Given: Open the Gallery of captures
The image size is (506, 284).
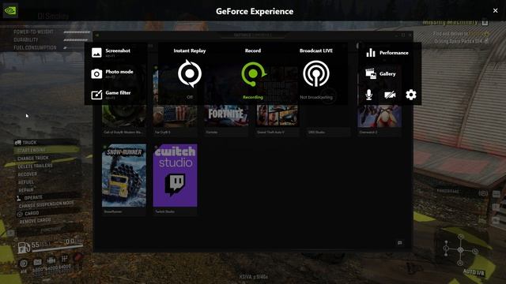Looking at the screenshot, I should click(x=380, y=73).
